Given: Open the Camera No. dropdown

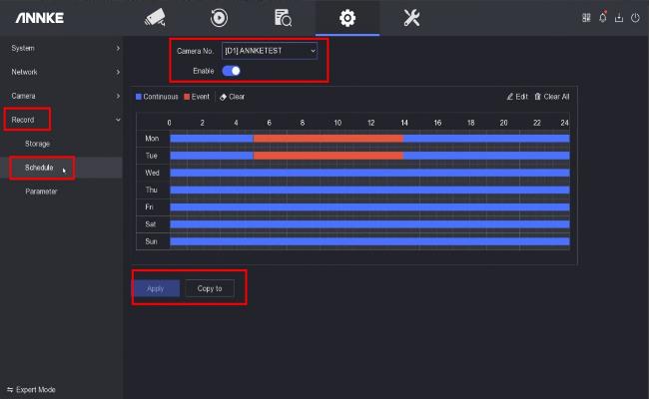Looking at the screenshot, I should point(270,50).
